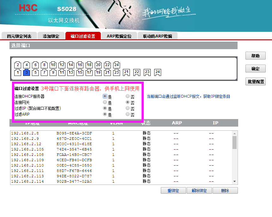272x217 pixels.
Task: Set 连接DHCP服务器 to 否
Action: pyautogui.click(x=128, y=96)
